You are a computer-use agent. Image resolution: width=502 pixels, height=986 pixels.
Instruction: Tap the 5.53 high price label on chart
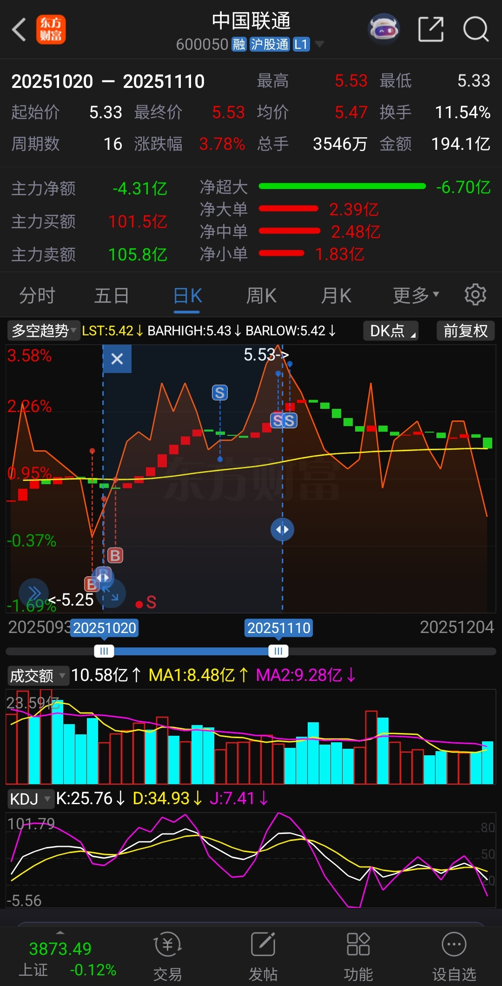pos(266,355)
